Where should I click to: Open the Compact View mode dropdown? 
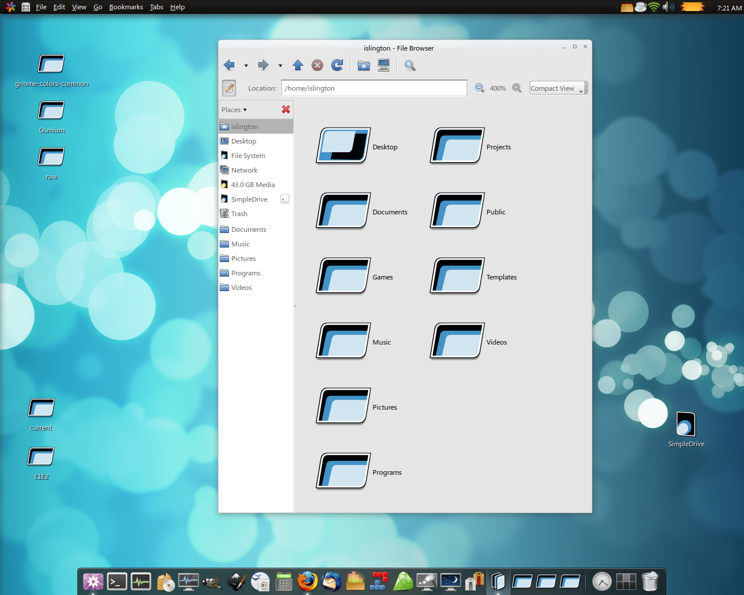(x=558, y=88)
